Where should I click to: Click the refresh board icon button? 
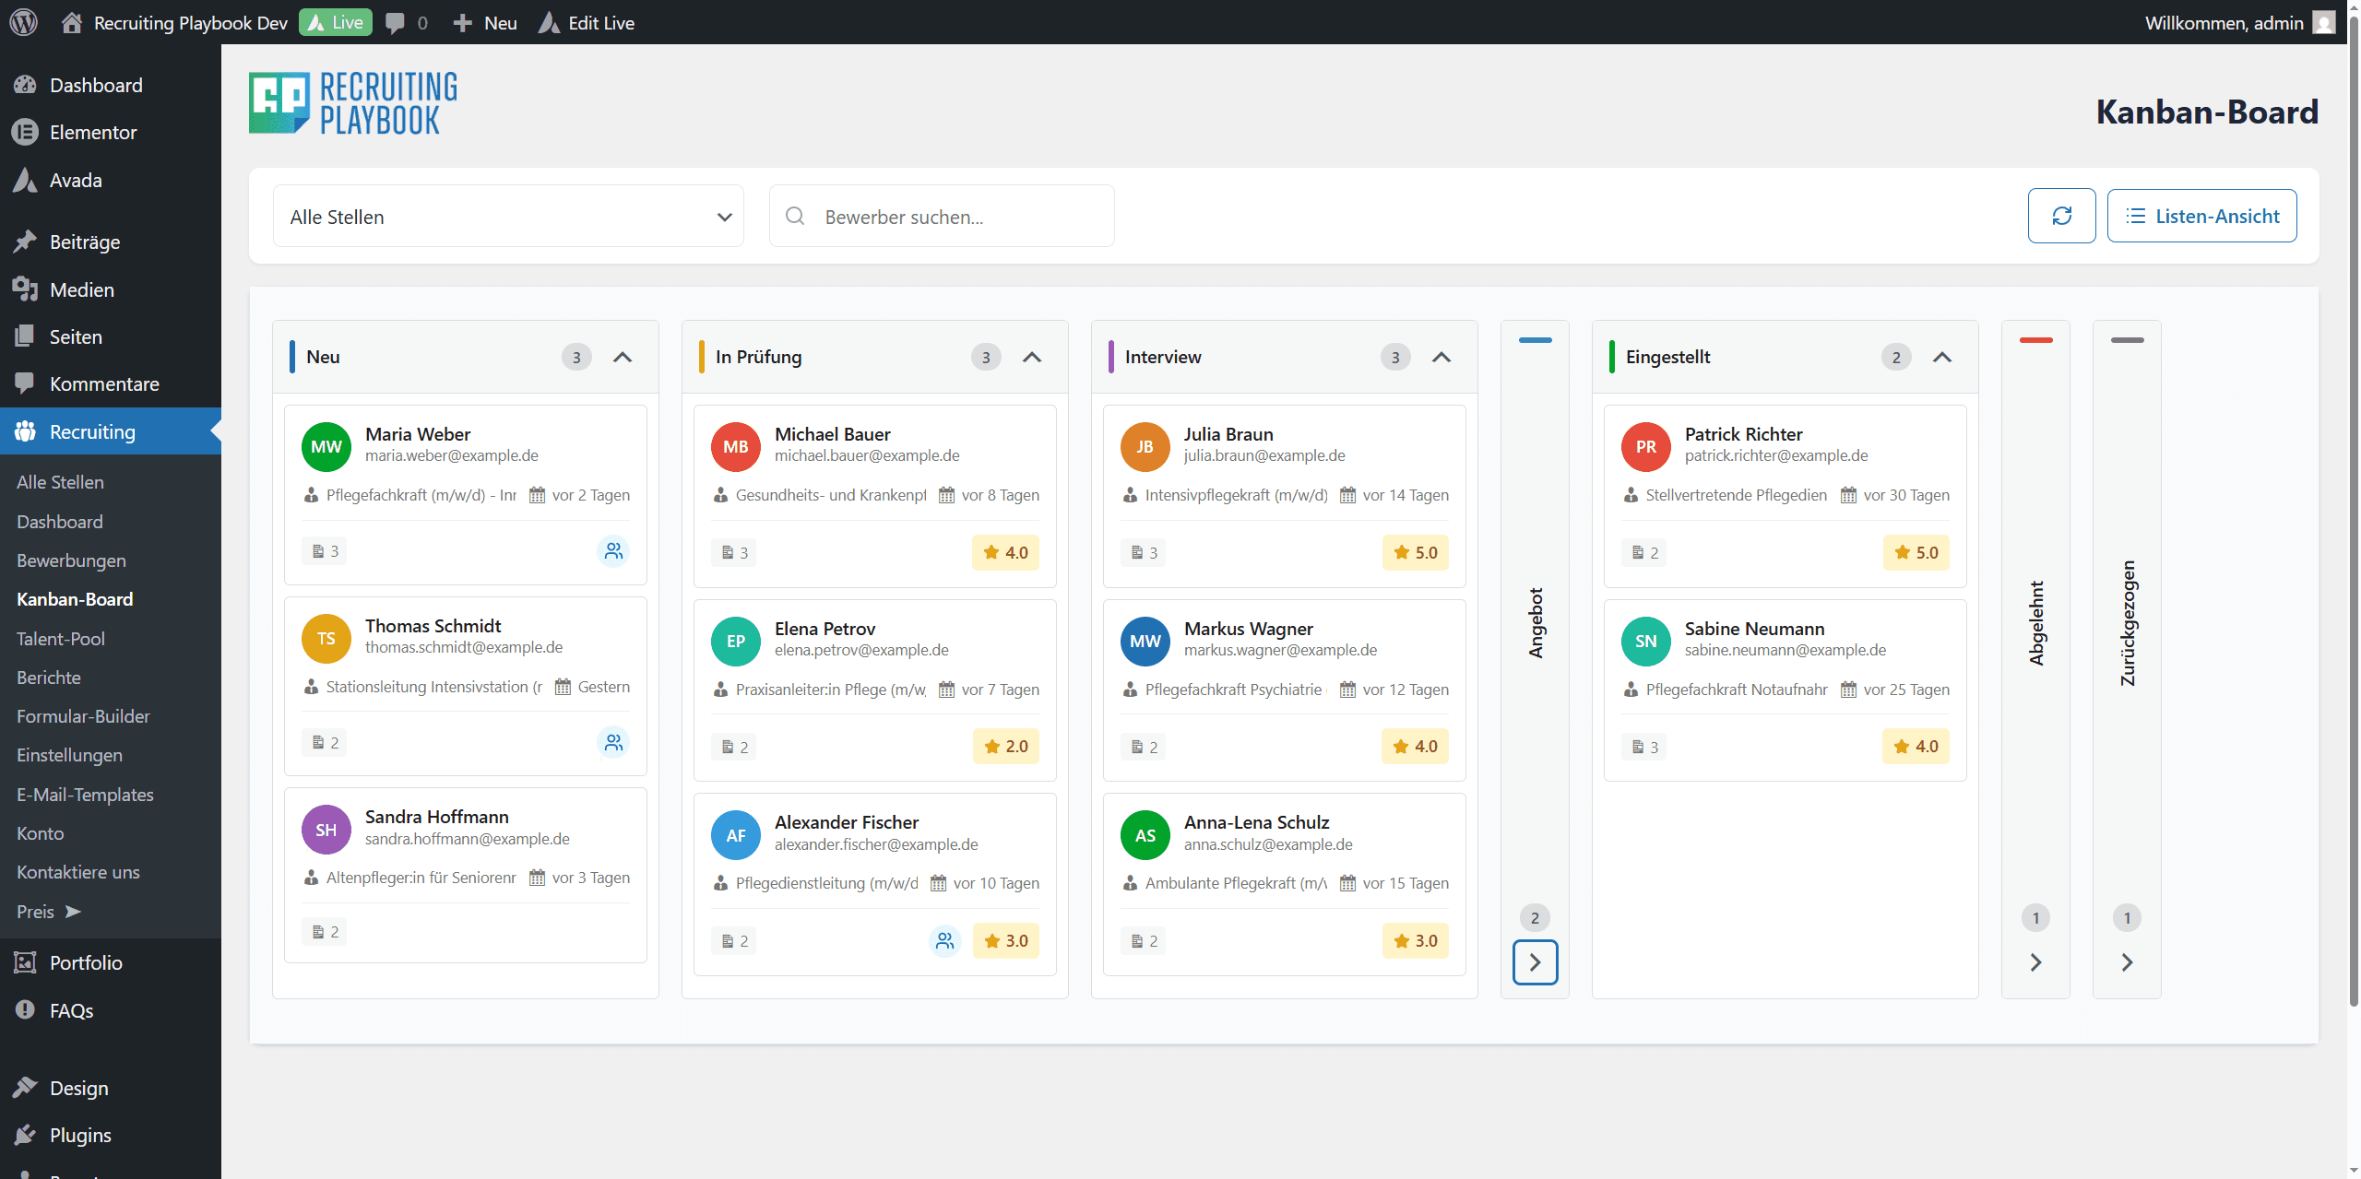[2061, 216]
